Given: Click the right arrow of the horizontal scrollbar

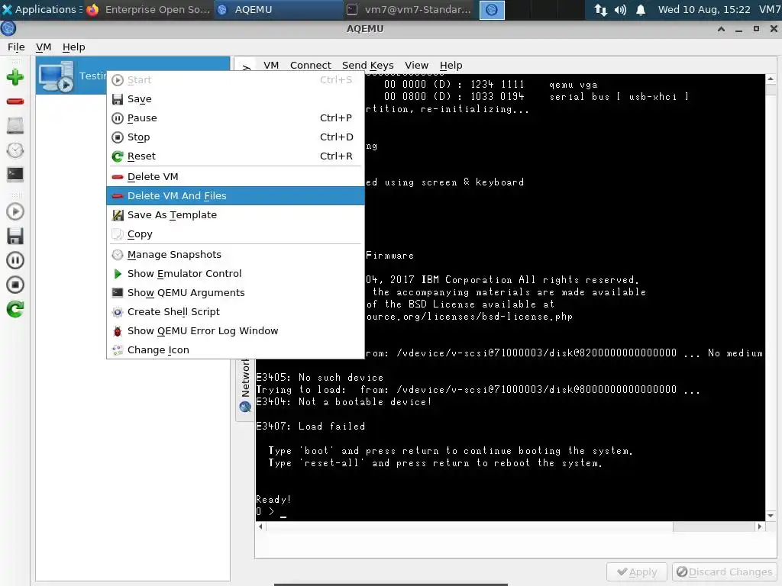Looking at the screenshot, I should click(x=760, y=526).
